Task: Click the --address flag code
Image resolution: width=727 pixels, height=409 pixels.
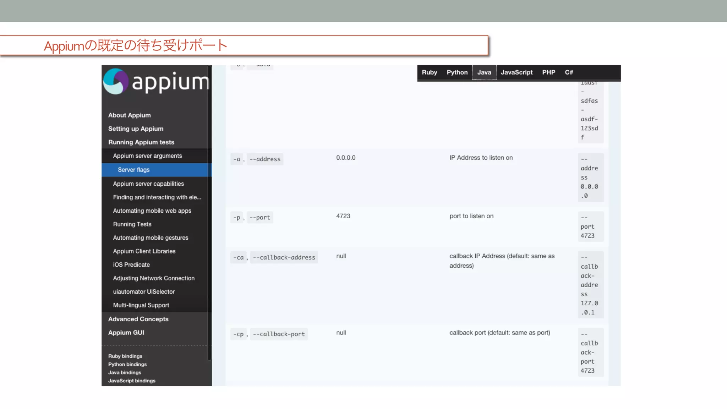Action: [265, 159]
